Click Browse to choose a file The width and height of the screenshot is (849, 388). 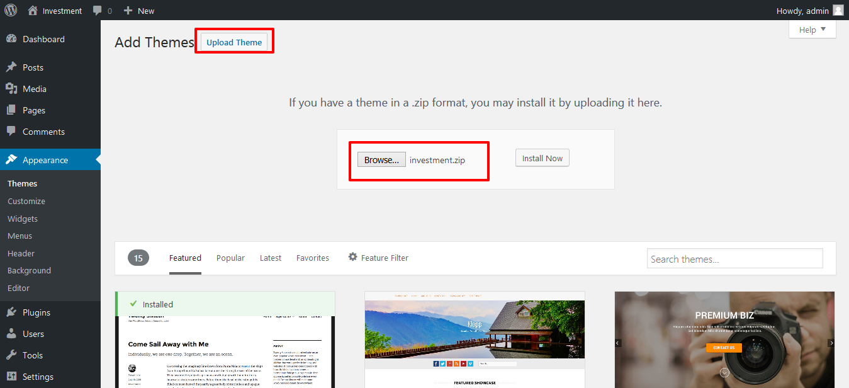click(x=381, y=160)
